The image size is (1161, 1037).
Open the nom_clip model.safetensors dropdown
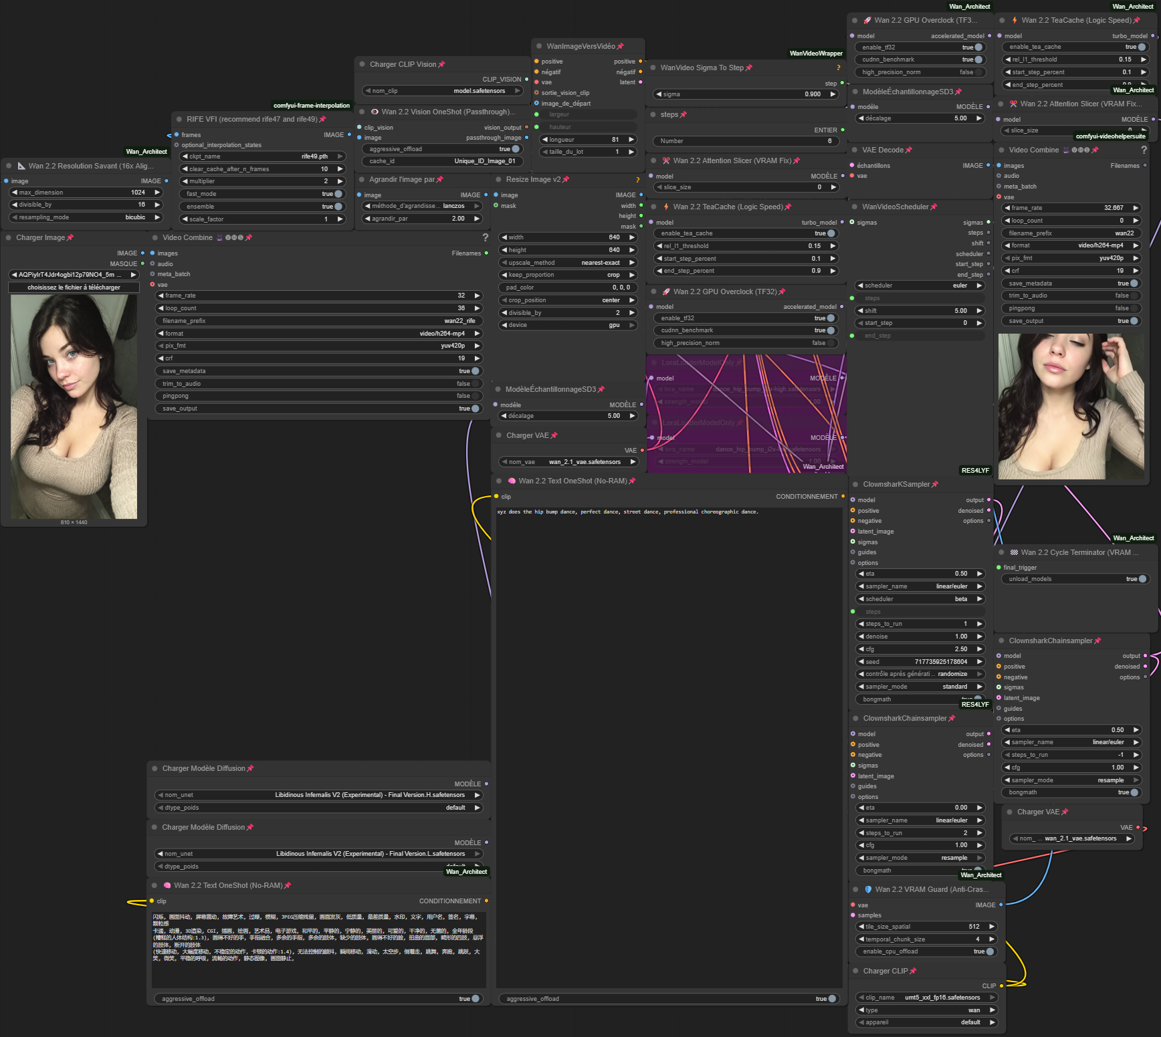coord(443,91)
